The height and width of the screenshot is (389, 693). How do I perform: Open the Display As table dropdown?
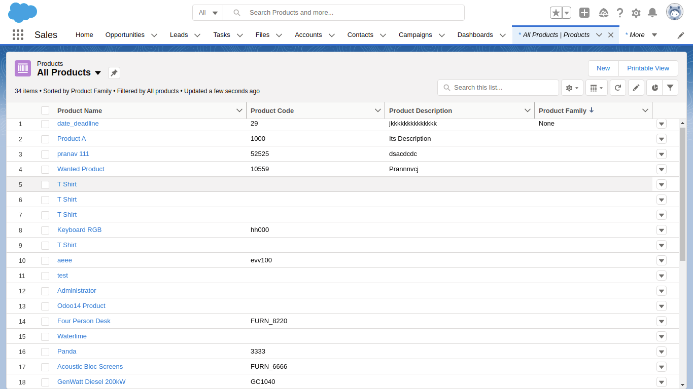(x=597, y=88)
